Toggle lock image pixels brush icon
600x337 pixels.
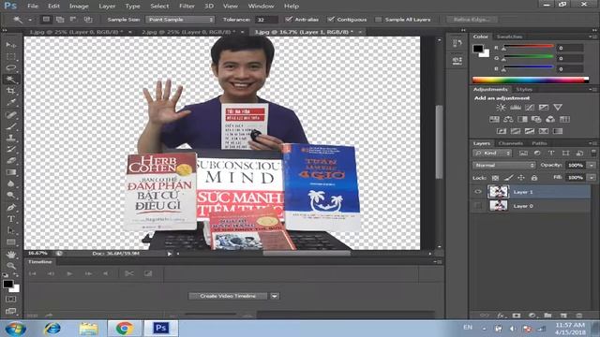pos(508,178)
